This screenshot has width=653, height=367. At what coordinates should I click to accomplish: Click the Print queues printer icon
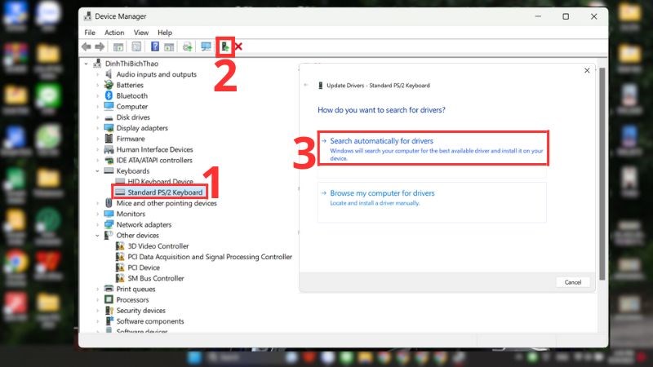pos(109,289)
